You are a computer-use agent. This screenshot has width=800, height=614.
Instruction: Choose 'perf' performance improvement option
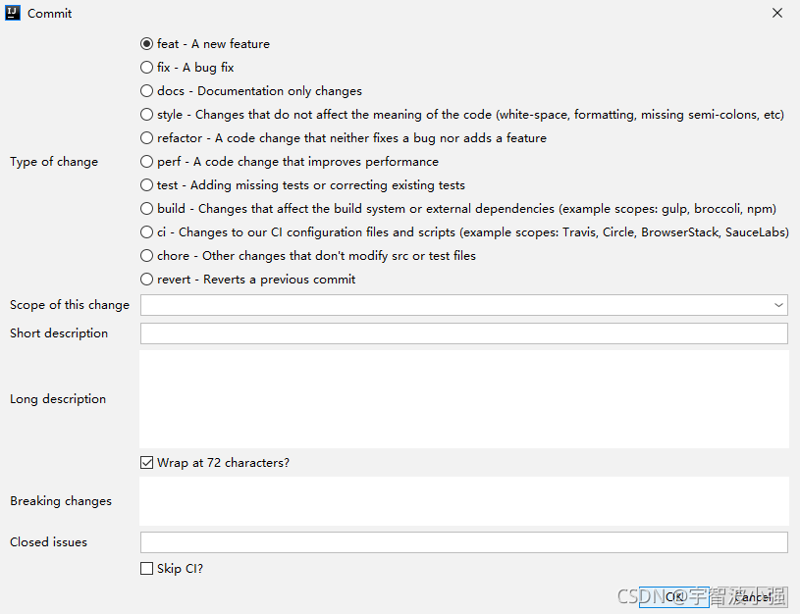pos(147,162)
